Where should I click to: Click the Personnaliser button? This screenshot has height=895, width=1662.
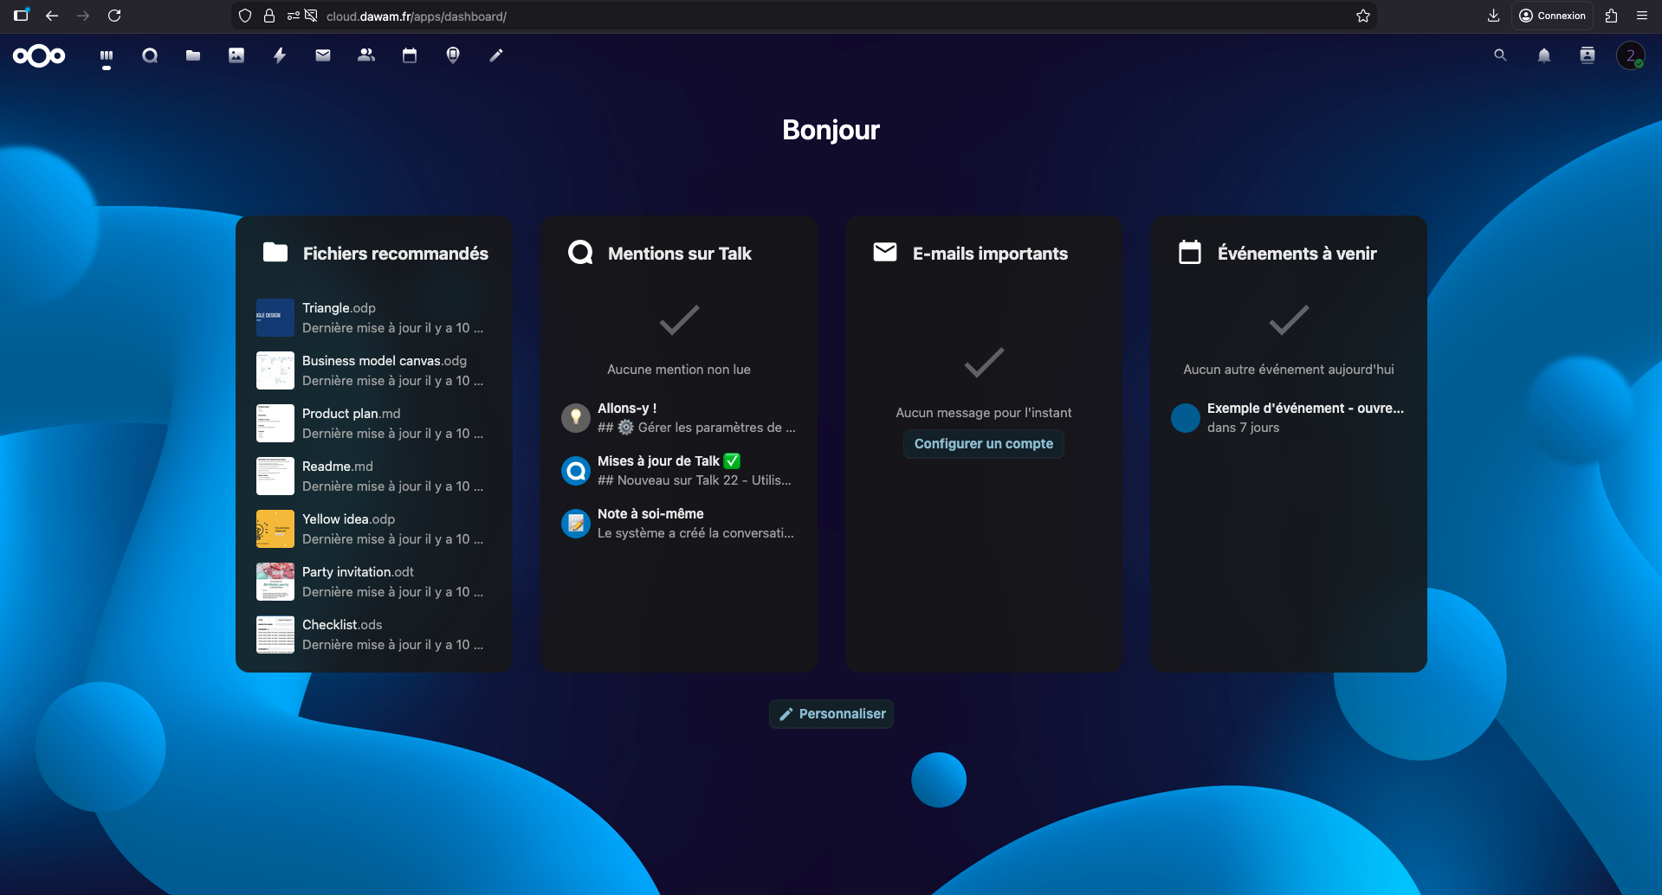click(831, 714)
